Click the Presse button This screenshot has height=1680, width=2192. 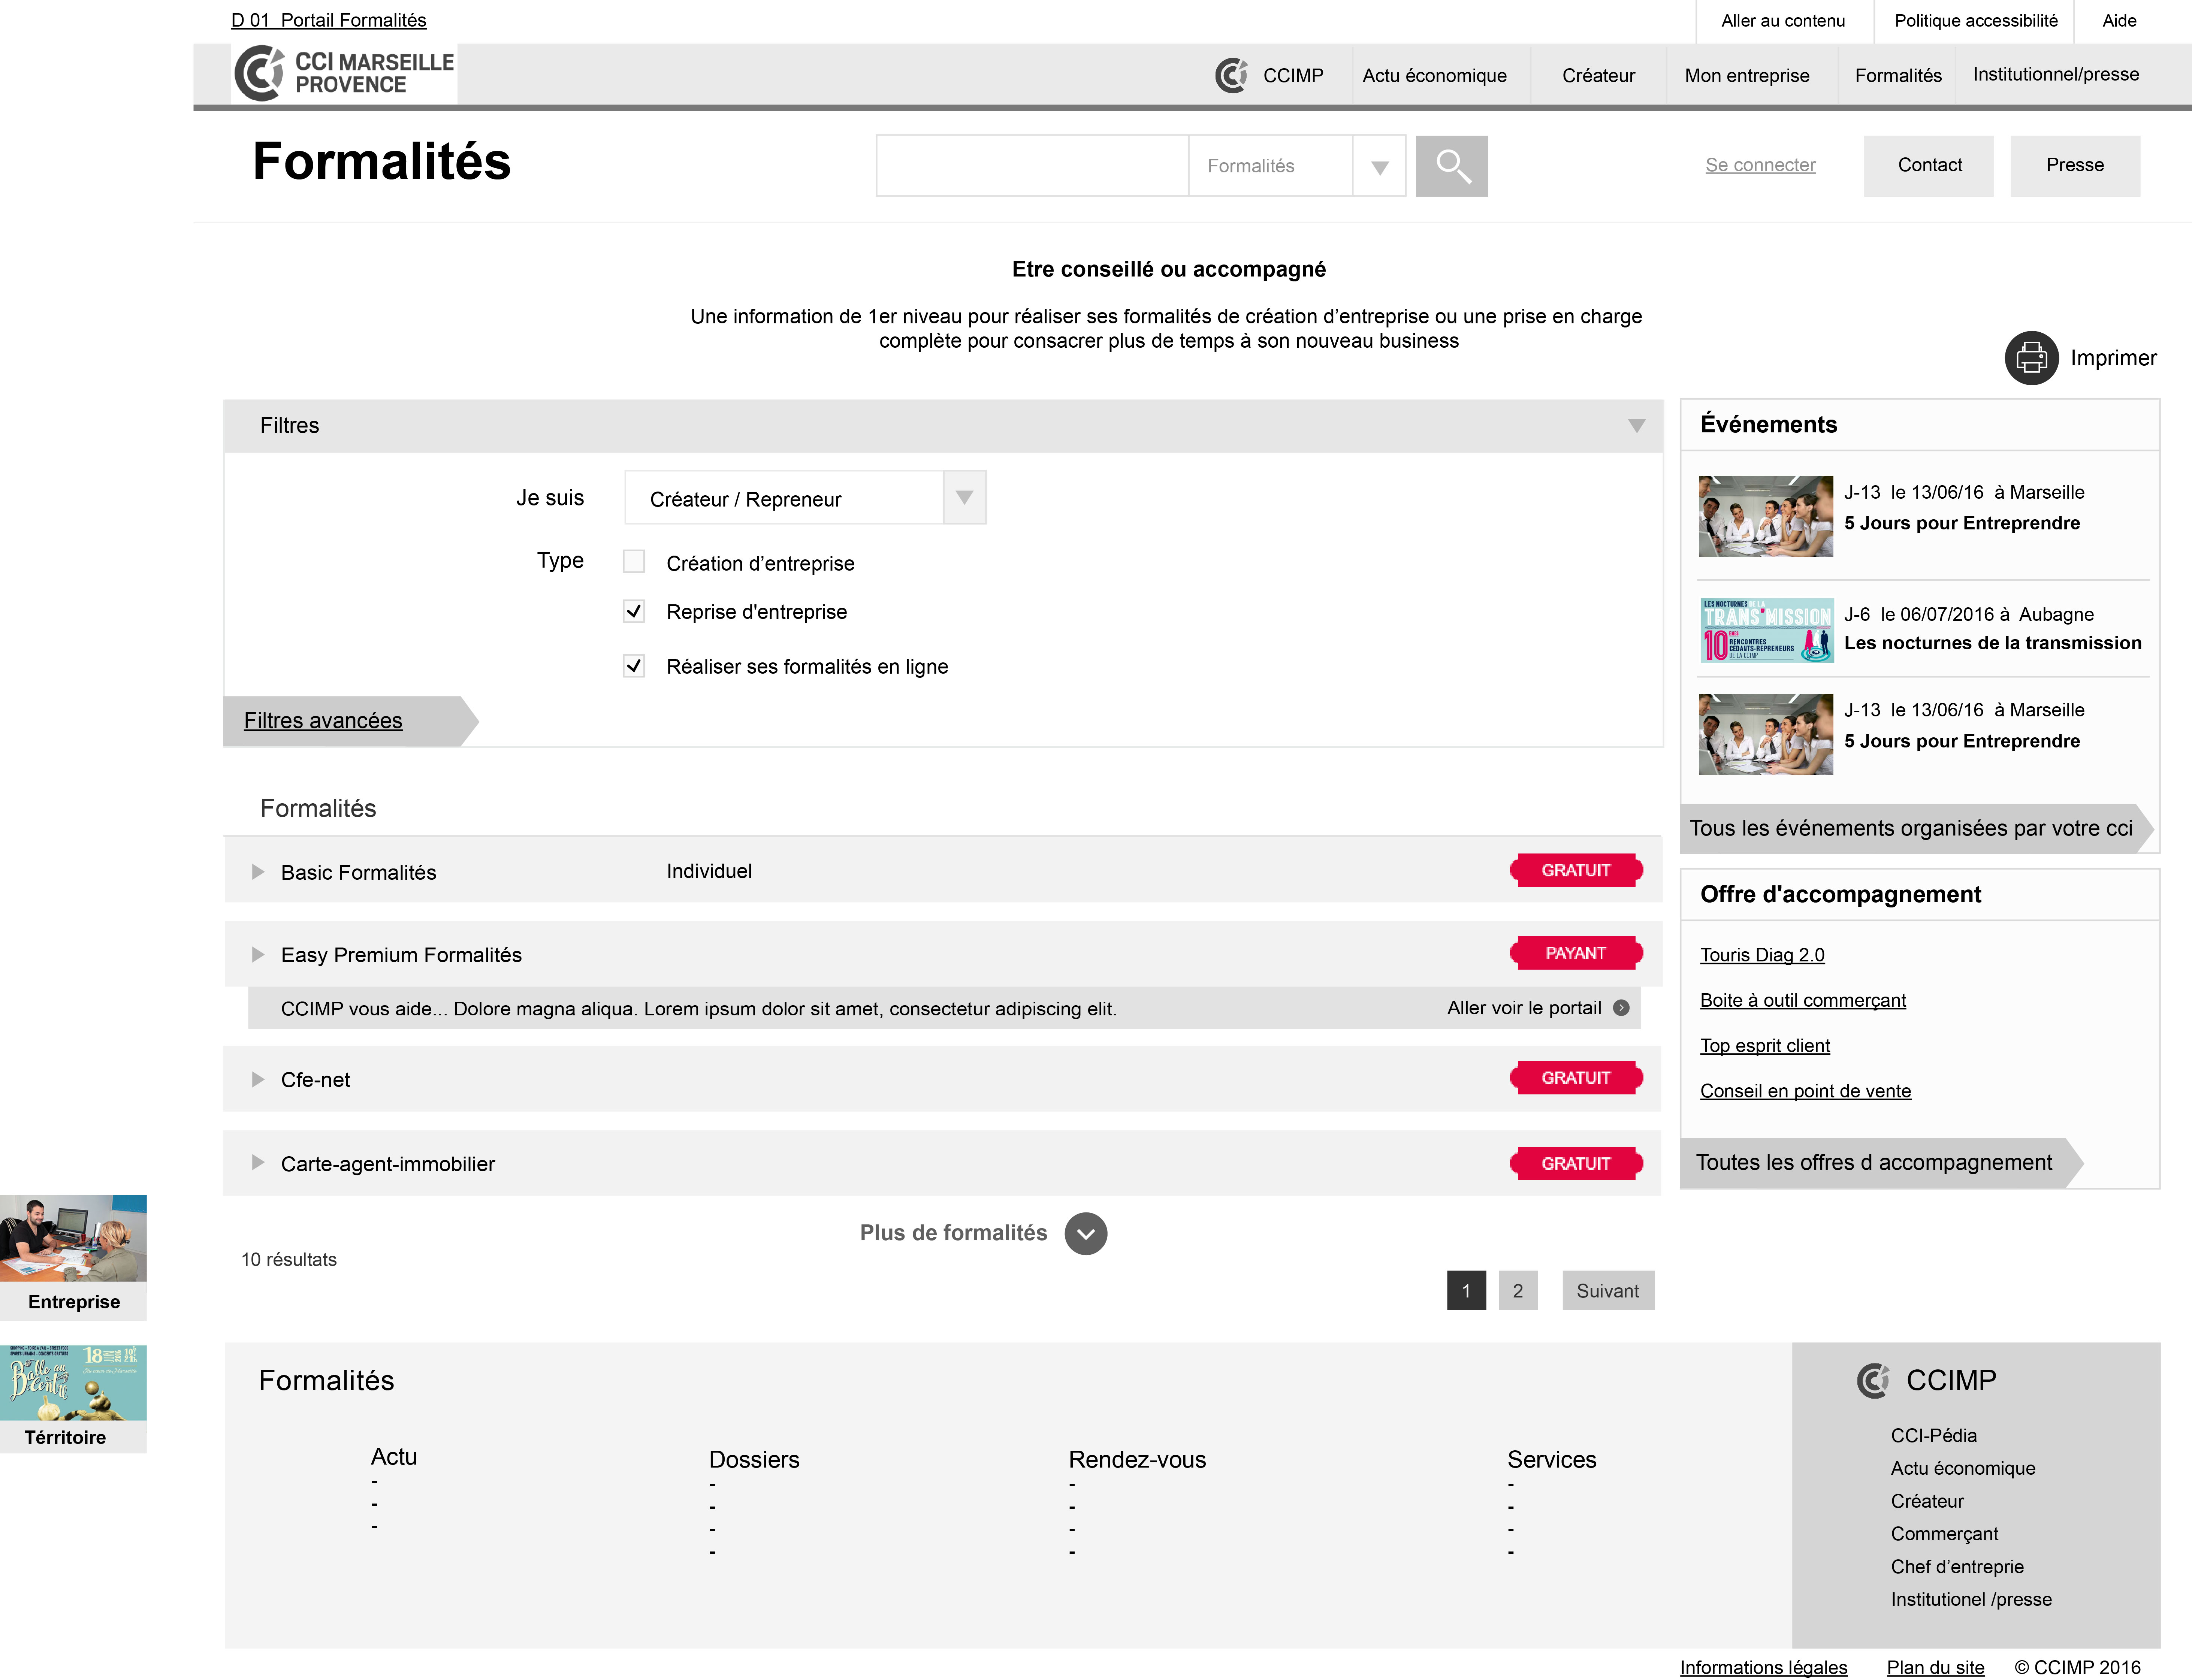click(2075, 166)
